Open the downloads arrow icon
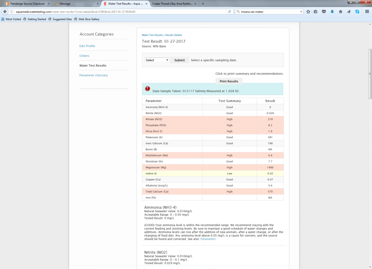The image size is (372, 269). pos(332,12)
